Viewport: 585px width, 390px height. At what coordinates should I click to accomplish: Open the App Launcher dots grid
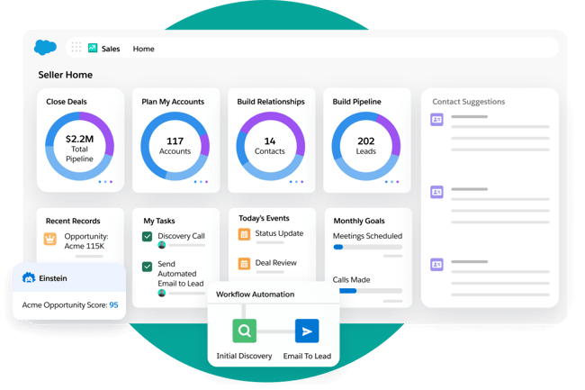click(x=76, y=47)
